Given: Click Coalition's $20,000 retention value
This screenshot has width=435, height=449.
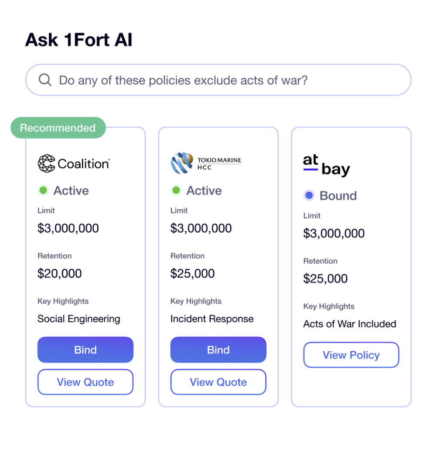Looking at the screenshot, I should coord(60,273).
